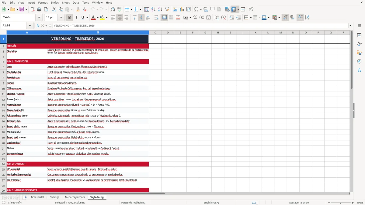The image size is (365, 205).
Task: Toggle Italic formatting
Action: 76,18
